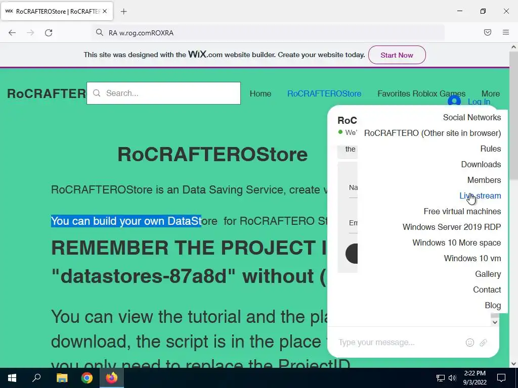Open Social Networks from More menu

coord(472,117)
